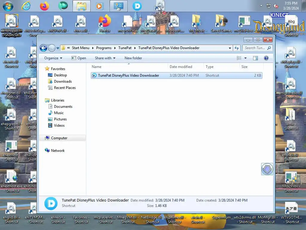Select wow desktop folder shortcut

click(291, 119)
